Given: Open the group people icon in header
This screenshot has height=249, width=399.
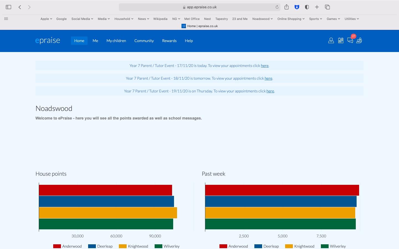Looking at the screenshot, I should 359,41.
